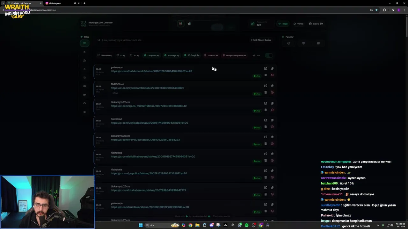Viewport: 408px width, 229px height.
Task: Filter by user icon in sidebar
Action: (84, 60)
